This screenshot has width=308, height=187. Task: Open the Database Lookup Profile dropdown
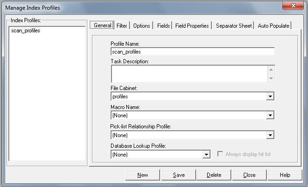(x=206, y=155)
